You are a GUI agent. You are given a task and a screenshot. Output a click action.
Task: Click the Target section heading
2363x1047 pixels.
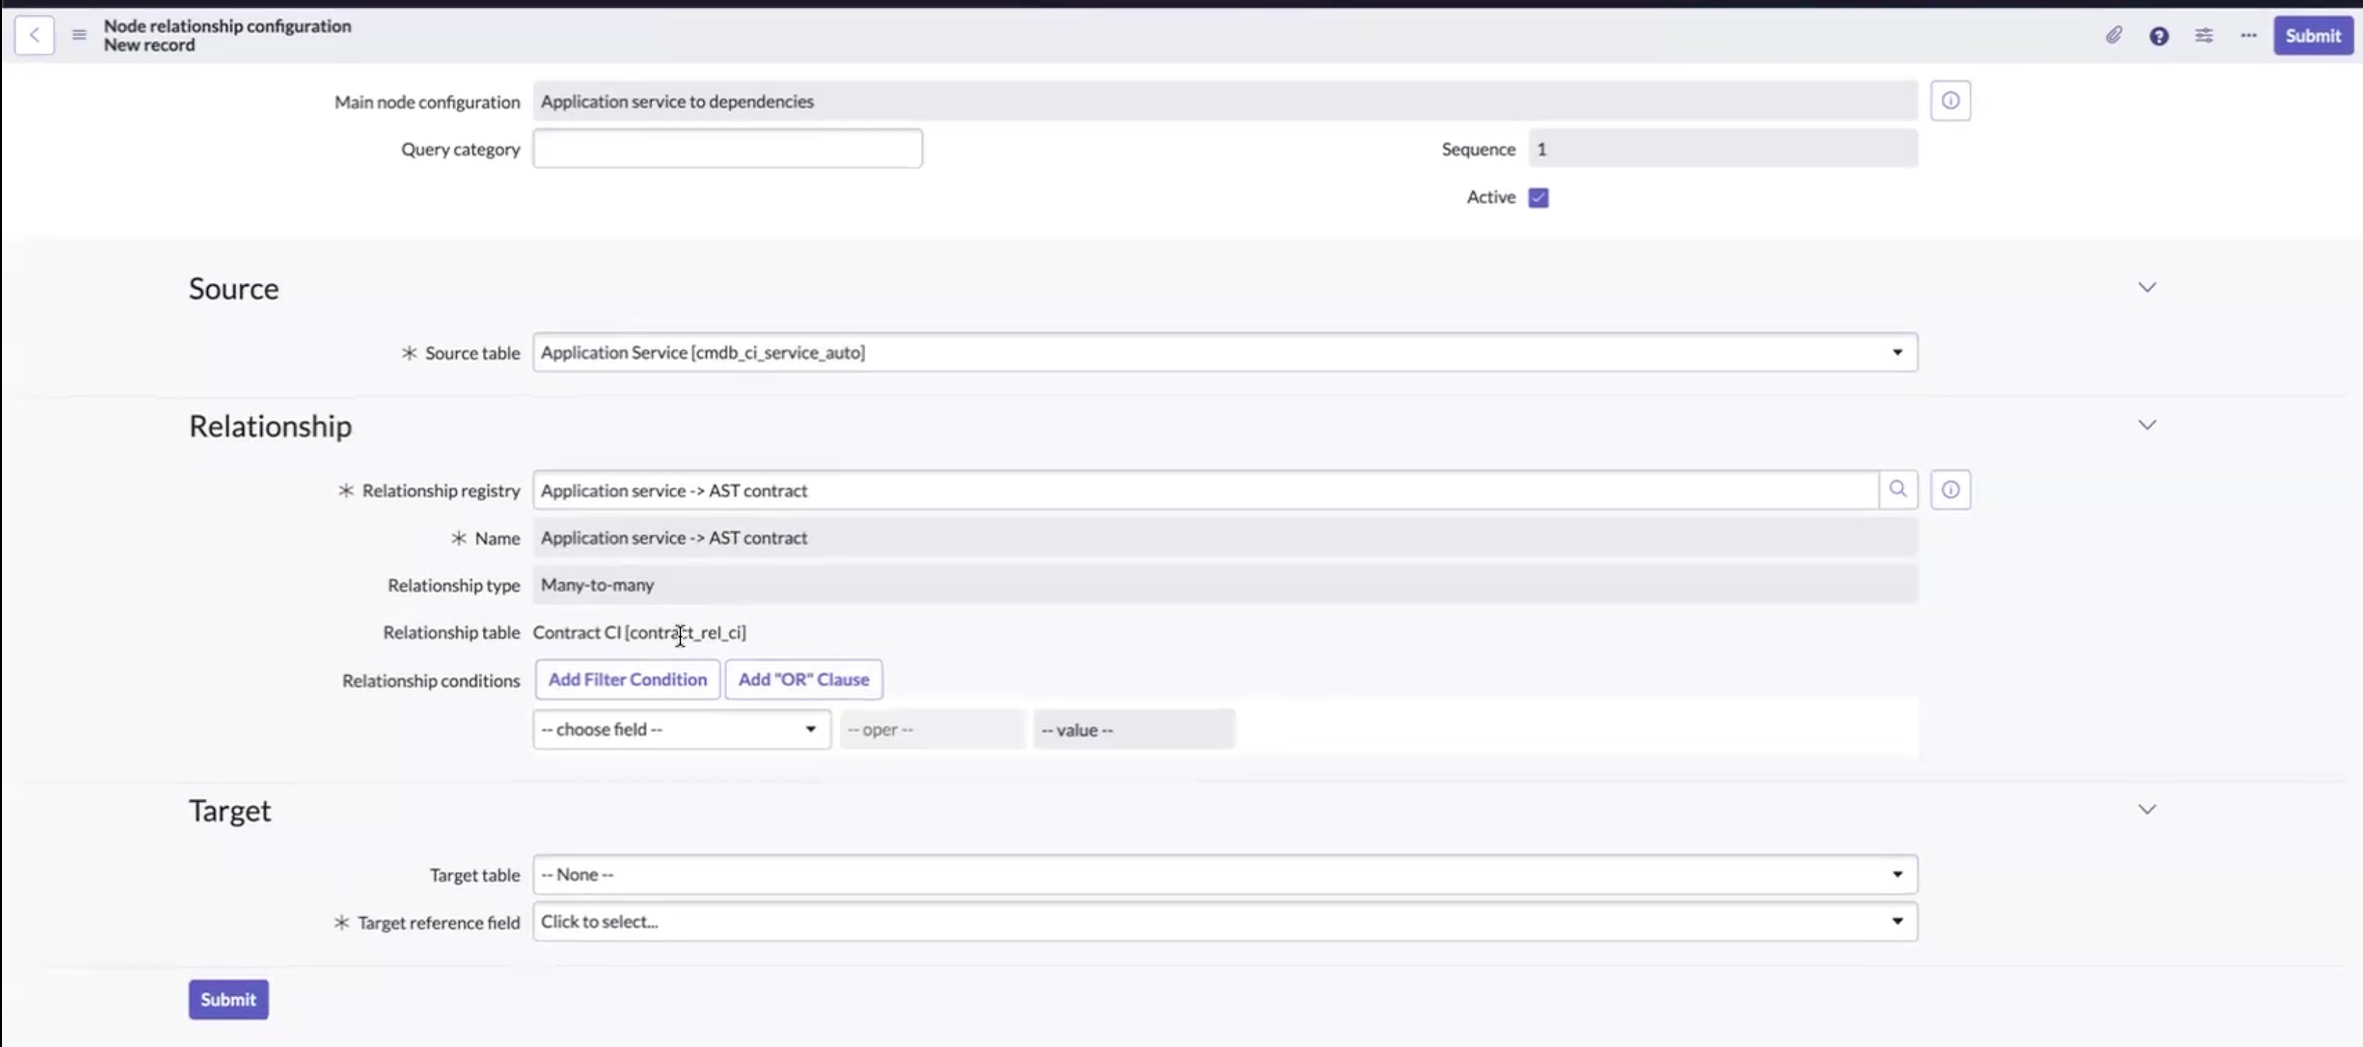click(229, 810)
